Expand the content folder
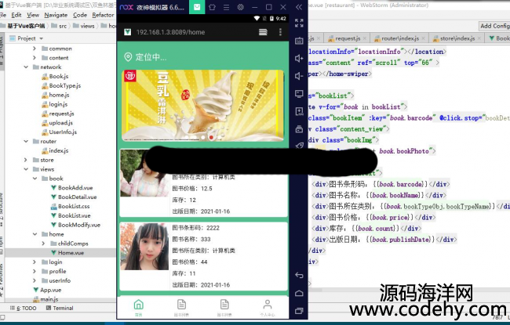Image resolution: width=510 pixels, height=325 pixels. point(35,58)
